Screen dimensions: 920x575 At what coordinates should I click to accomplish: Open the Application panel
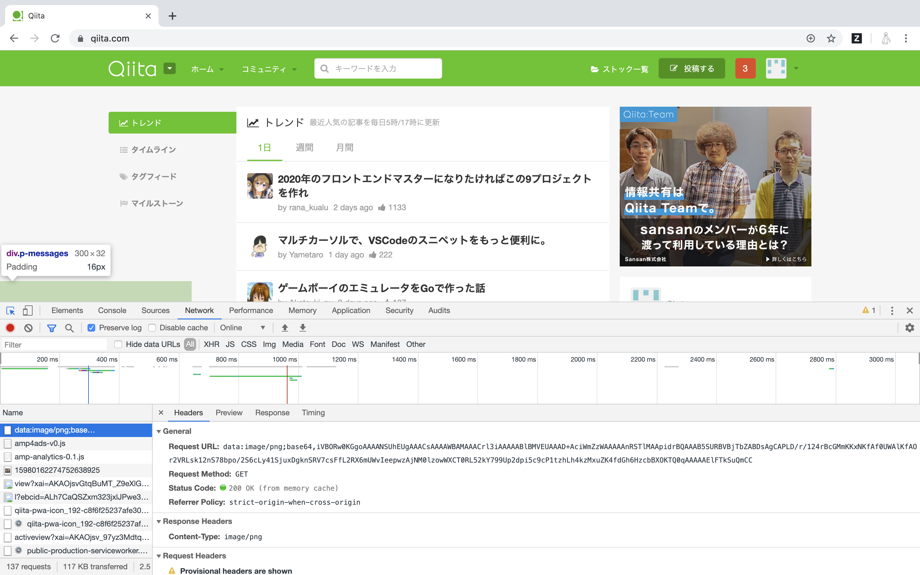351,311
